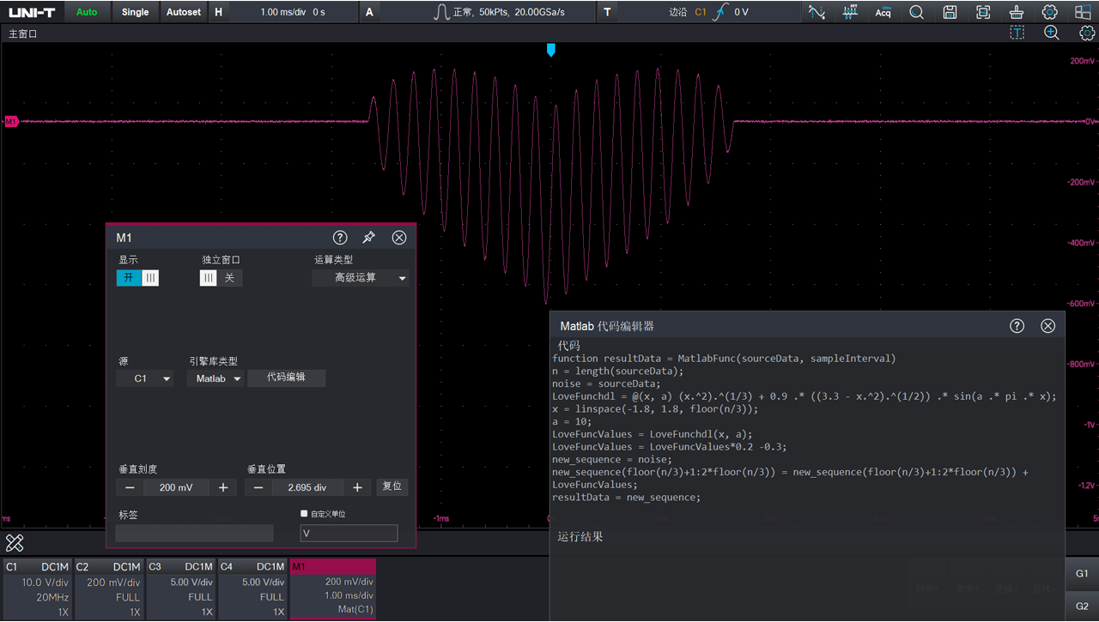Screen dimensions: 1099x622
Task: Open the Matlab engine library dropdown
Action: click(215, 378)
